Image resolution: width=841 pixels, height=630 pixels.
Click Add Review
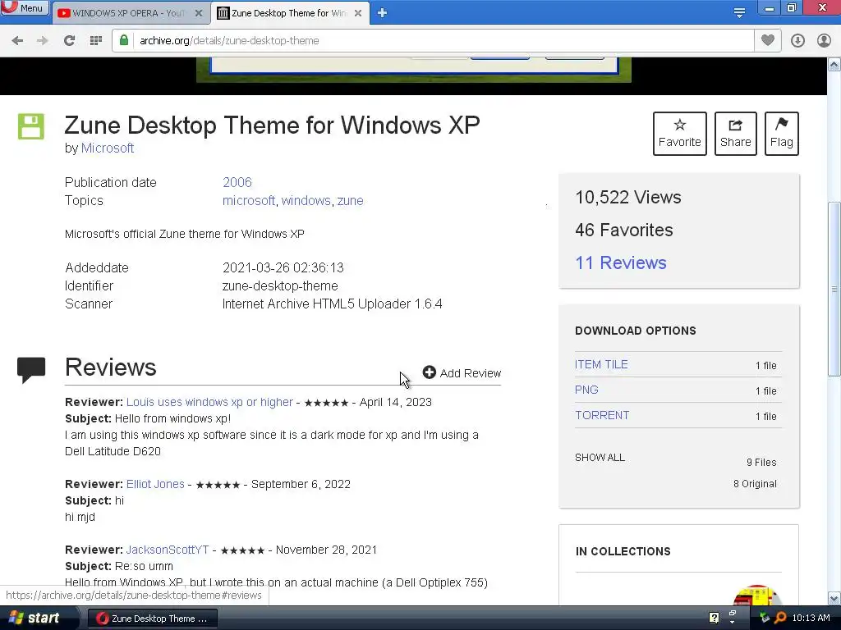462,373
